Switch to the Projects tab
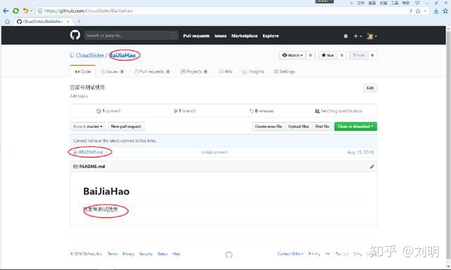Image resolution: width=451 pixels, height=270 pixels. point(194,72)
